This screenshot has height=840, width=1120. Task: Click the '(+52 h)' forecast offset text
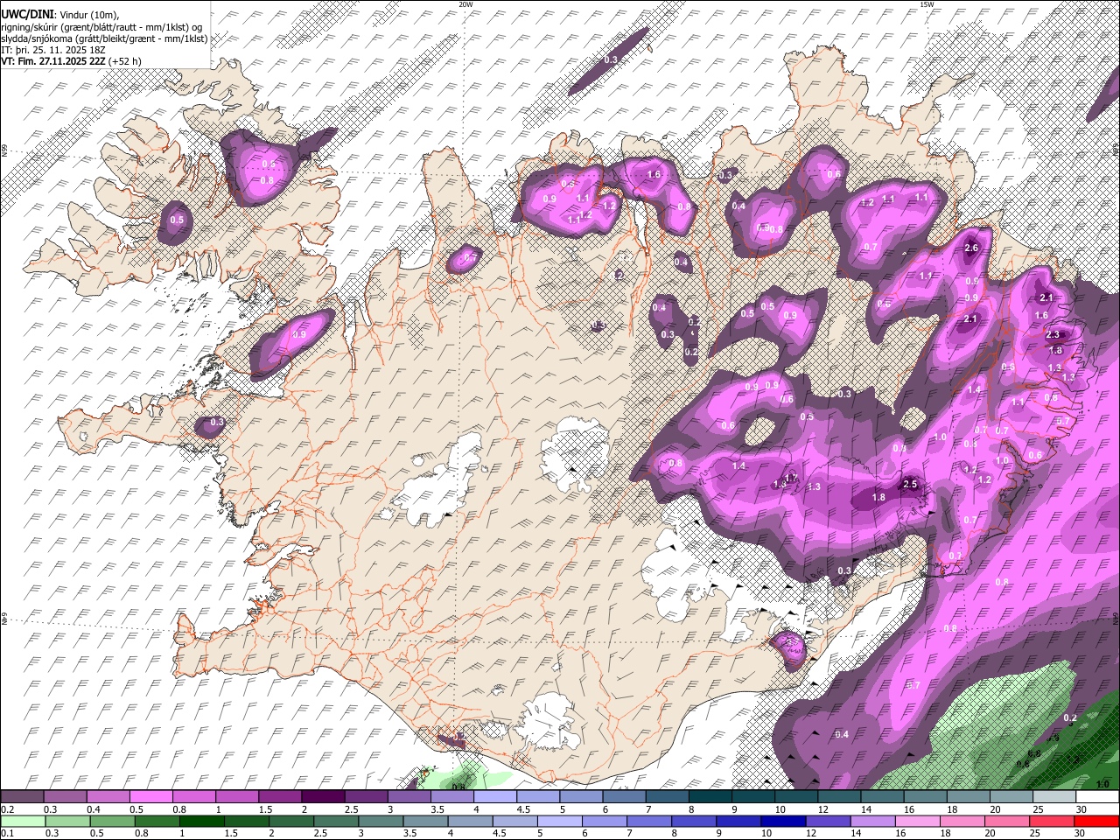pyautogui.click(x=125, y=61)
